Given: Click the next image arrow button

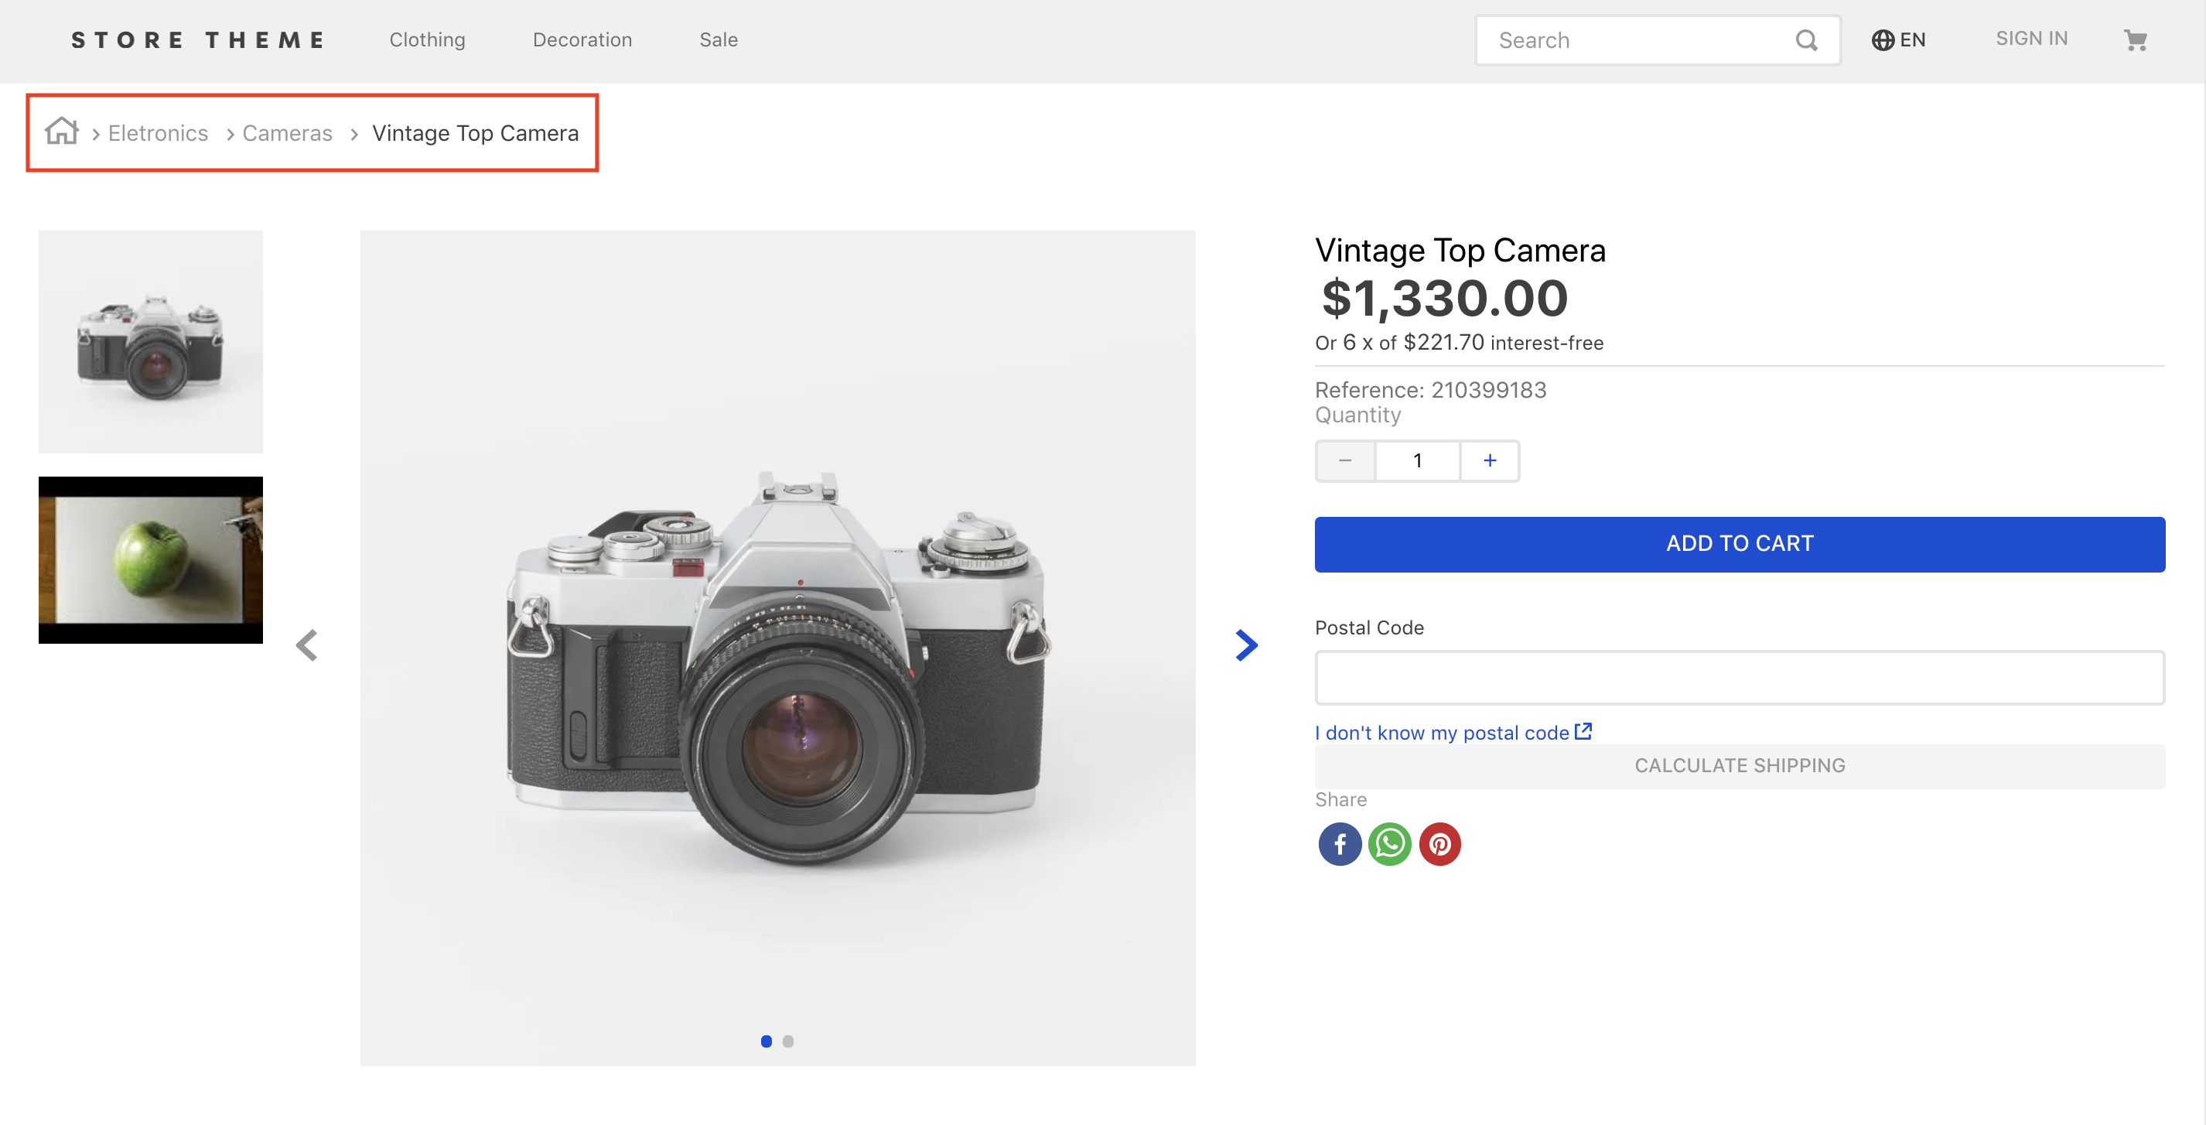Looking at the screenshot, I should (x=1244, y=646).
